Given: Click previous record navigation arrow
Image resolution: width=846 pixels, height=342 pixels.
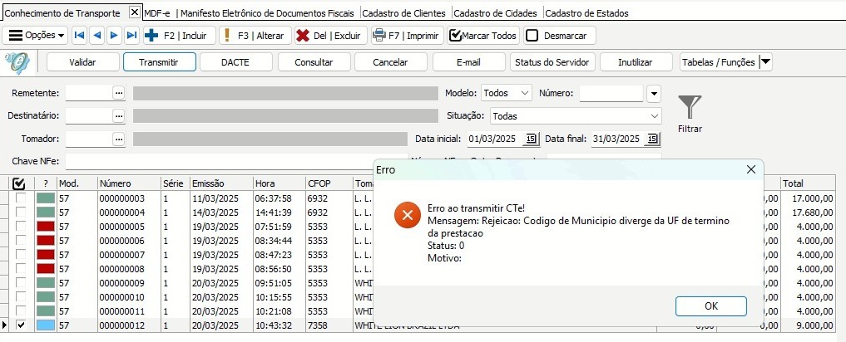Looking at the screenshot, I should [96, 36].
